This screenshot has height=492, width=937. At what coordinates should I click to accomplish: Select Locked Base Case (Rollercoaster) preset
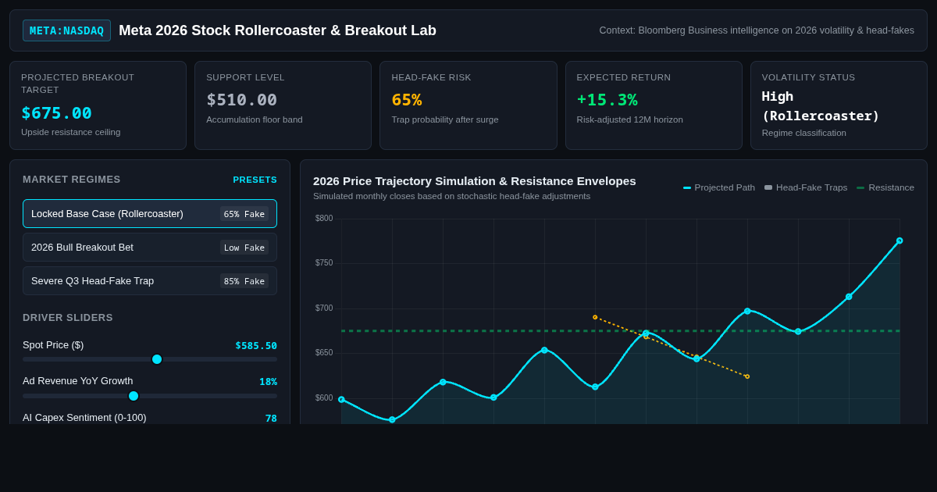click(150, 213)
